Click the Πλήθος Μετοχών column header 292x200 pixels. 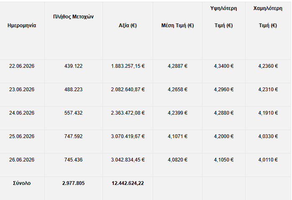click(73, 17)
